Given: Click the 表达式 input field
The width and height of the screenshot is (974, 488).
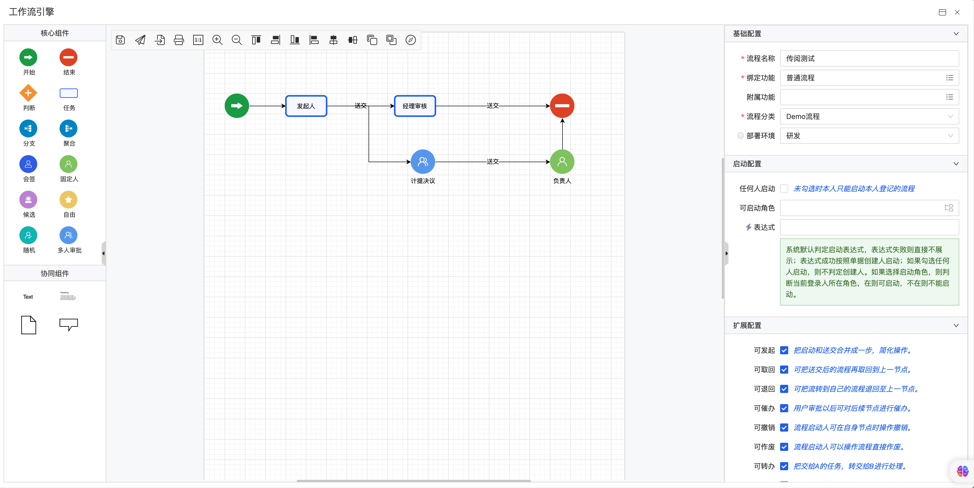Looking at the screenshot, I should point(869,227).
